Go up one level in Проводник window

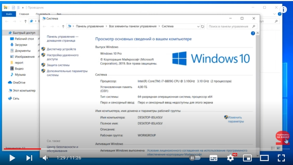coord(25,21)
